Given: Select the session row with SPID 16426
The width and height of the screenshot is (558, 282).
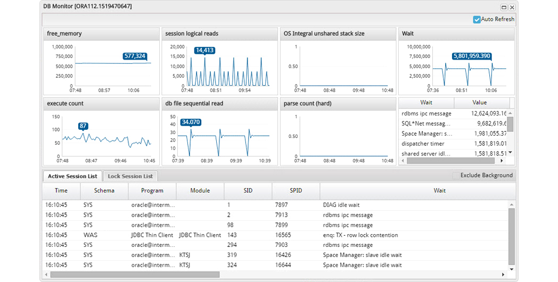Looking at the screenshot, I should (275, 255).
